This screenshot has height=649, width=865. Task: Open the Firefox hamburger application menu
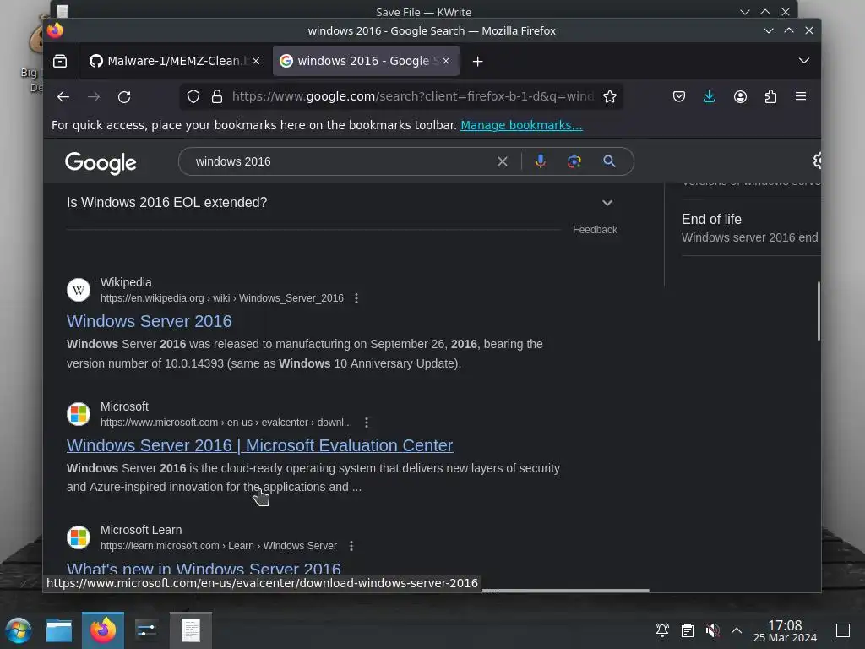[x=801, y=96]
